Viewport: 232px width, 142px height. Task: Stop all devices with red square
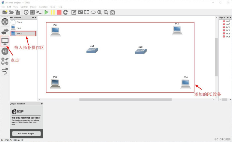pos(59,12)
